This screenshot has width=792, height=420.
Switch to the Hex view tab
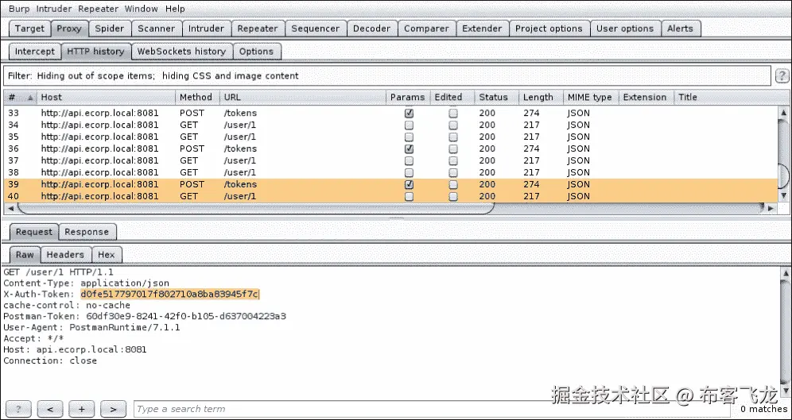tap(107, 255)
